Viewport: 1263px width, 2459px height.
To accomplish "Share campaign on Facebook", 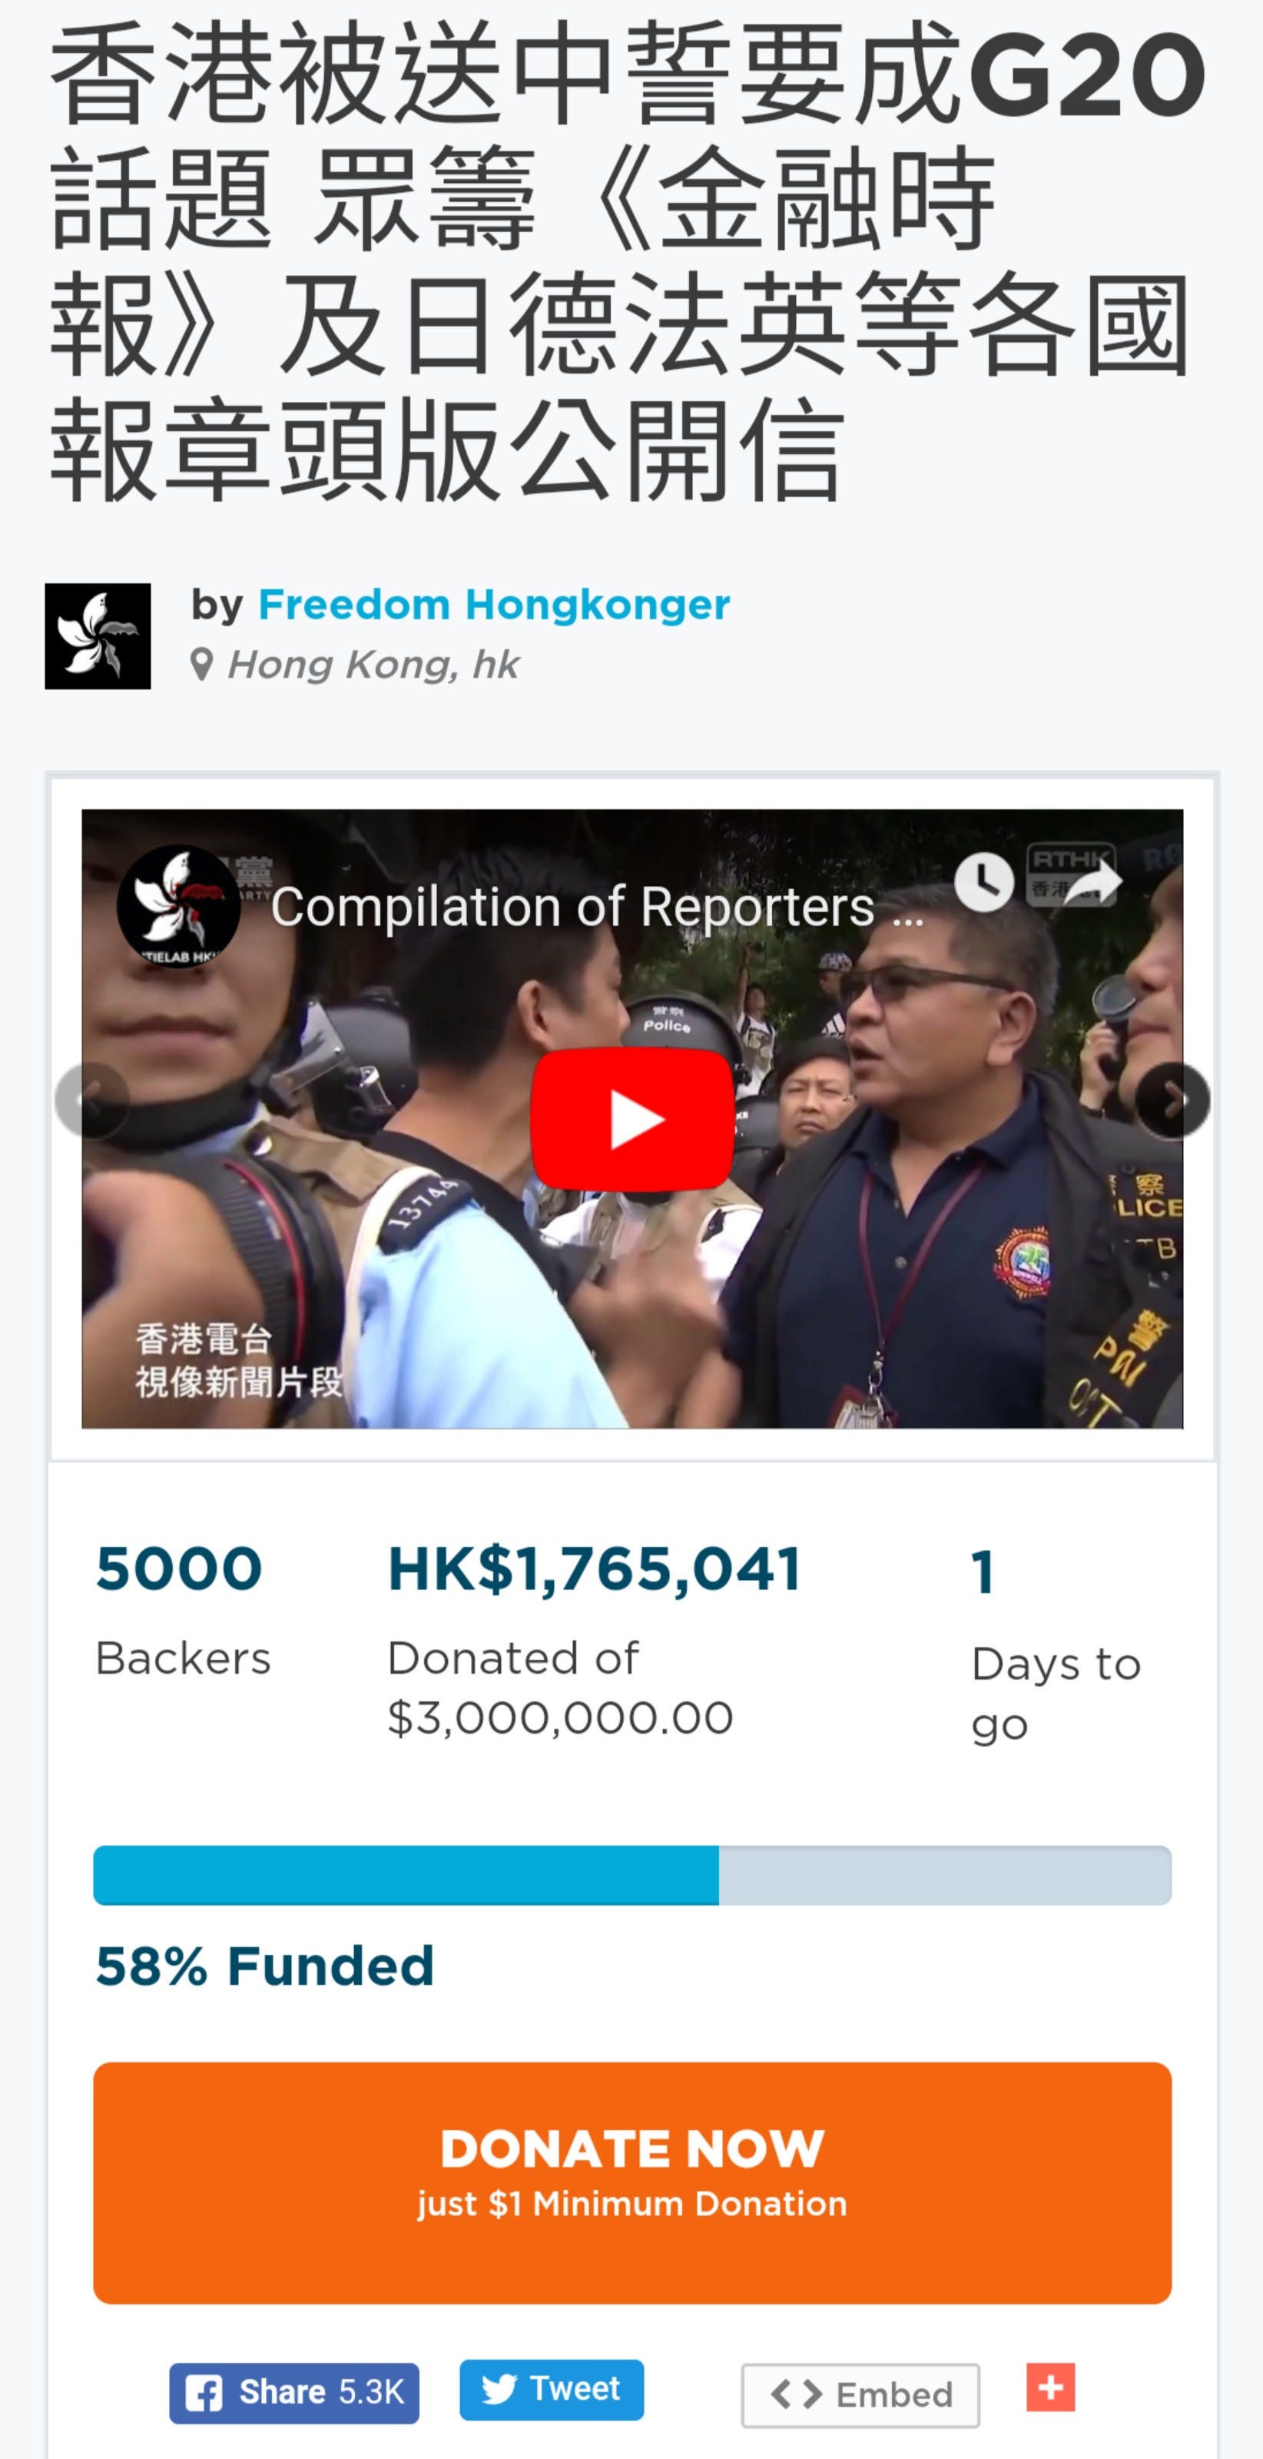I will 294,2392.
